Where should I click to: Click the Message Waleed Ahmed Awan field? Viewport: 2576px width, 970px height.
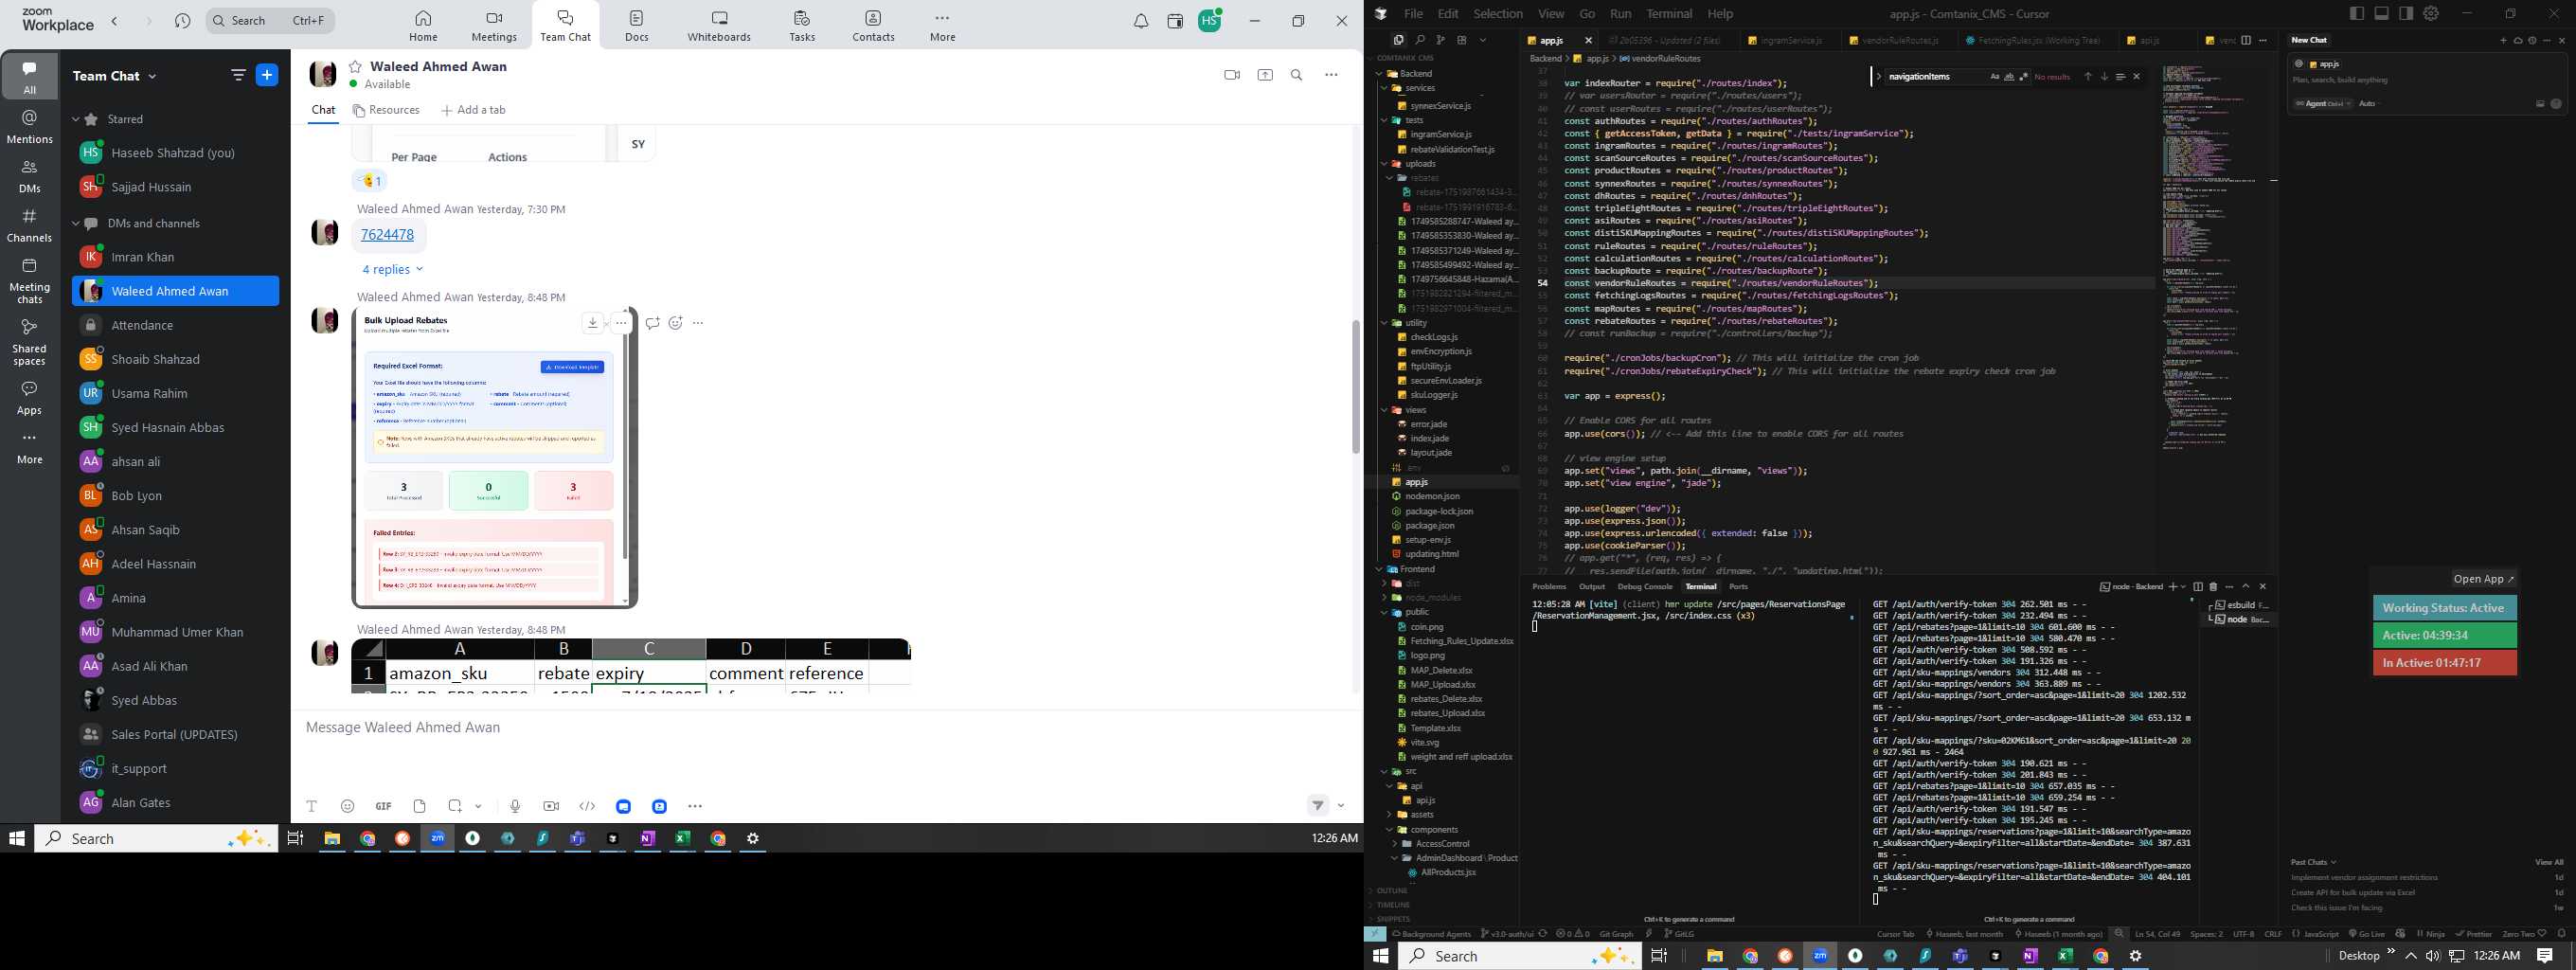point(825,728)
